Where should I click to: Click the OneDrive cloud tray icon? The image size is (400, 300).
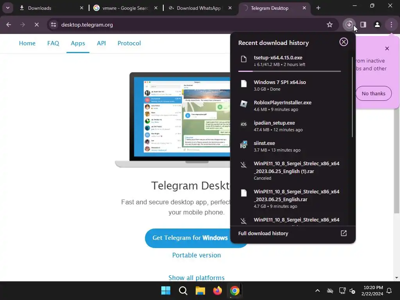[330, 291]
